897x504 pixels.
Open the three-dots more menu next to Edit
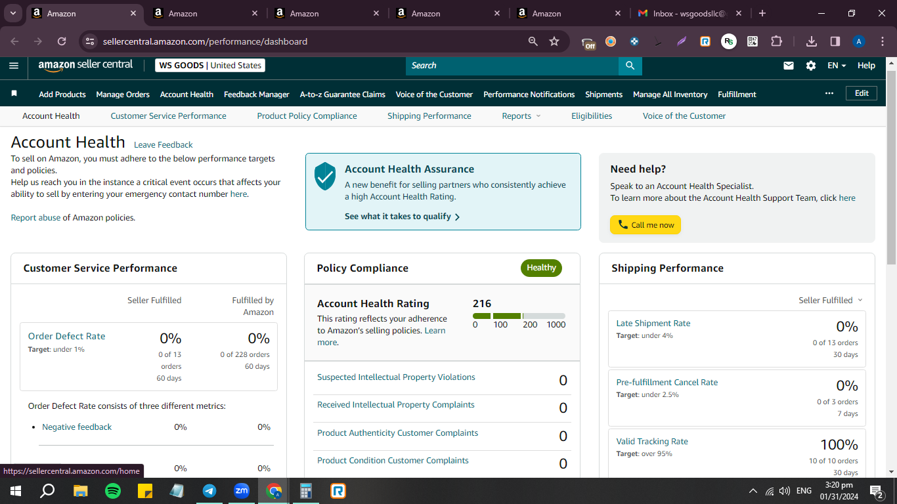click(x=829, y=93)
